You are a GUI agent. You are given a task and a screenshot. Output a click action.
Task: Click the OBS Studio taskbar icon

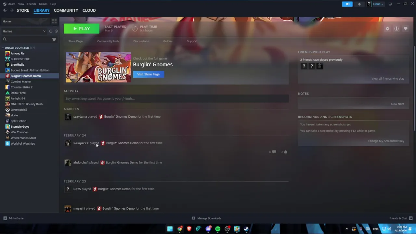[x=227, y=229]
